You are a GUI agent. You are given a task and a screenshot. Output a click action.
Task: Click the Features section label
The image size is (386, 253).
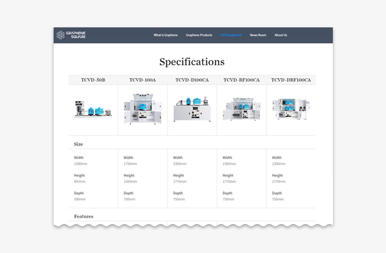click(84, 217)
